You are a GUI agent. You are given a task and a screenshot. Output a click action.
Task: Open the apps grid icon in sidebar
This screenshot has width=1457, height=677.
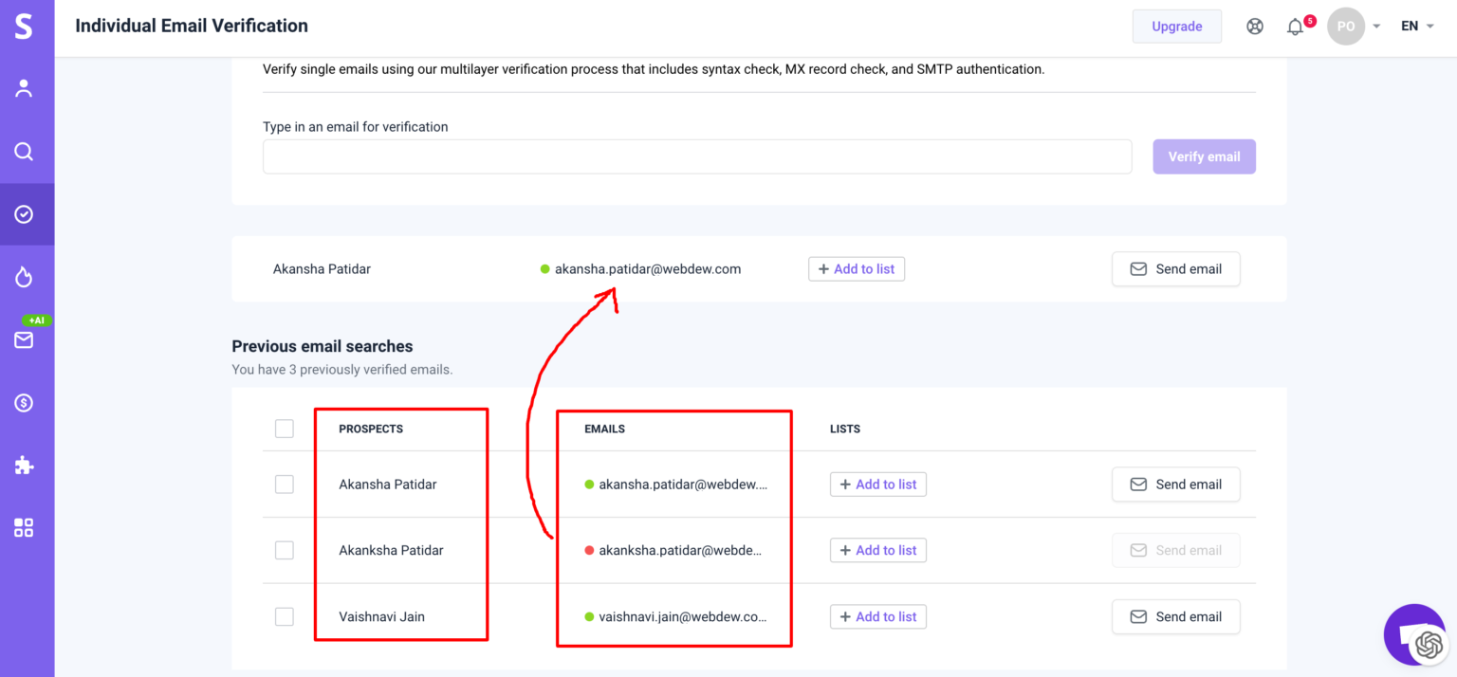point(24,528)
